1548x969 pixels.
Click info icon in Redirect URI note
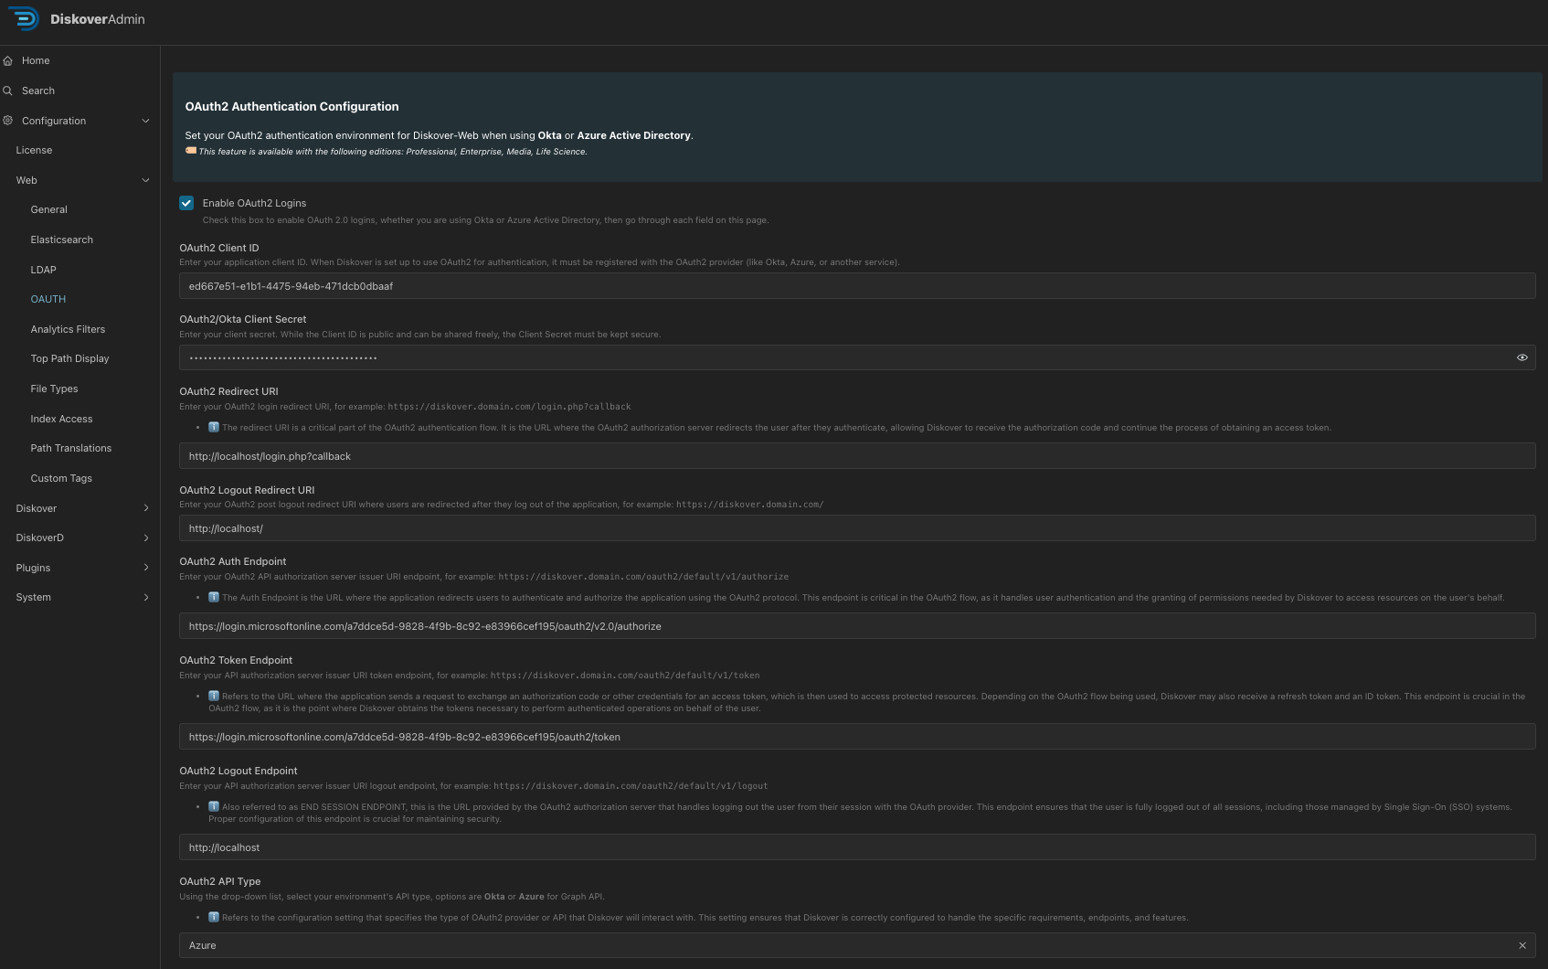[x=214, y=427]
